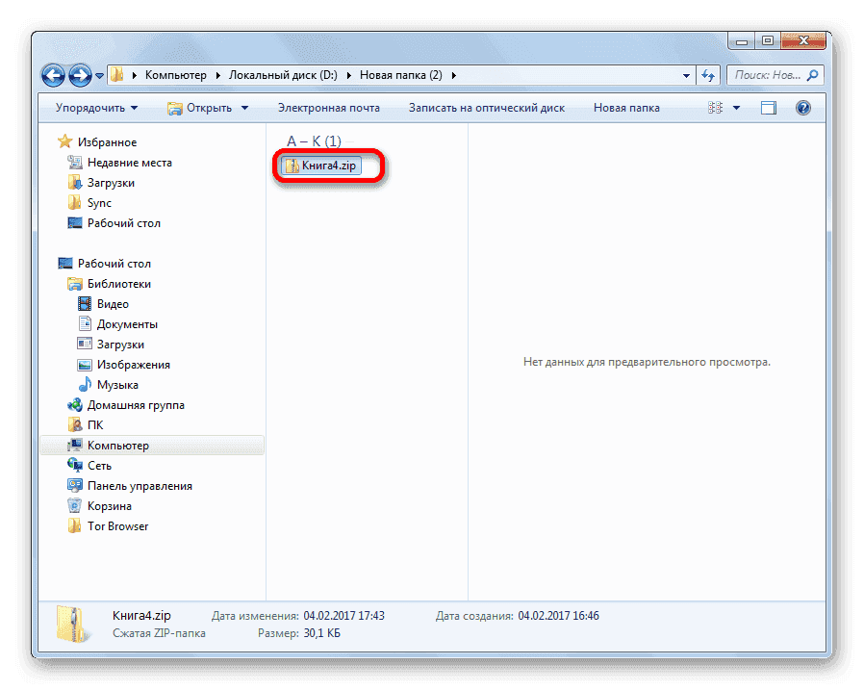The image size is (864, 690).
Task: Open recent pages dropdown next to Forward button
Action: click(x=99, y=75)
